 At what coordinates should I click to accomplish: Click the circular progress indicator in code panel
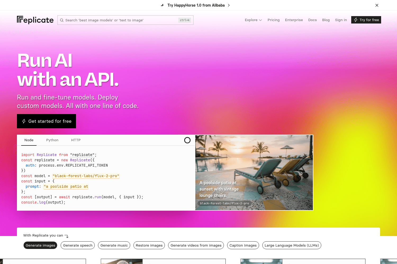point(187,140)
